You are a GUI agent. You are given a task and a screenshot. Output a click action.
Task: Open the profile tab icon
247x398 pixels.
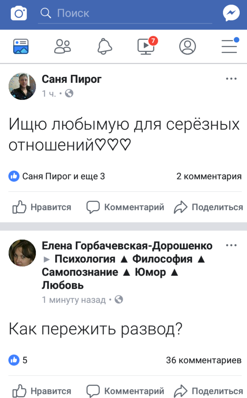click(187, 46)
